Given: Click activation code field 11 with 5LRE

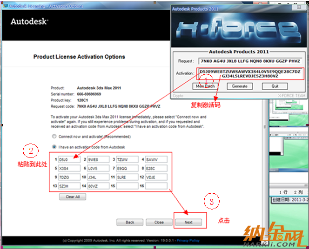Looking at the screenshot, I should [127, 177].
